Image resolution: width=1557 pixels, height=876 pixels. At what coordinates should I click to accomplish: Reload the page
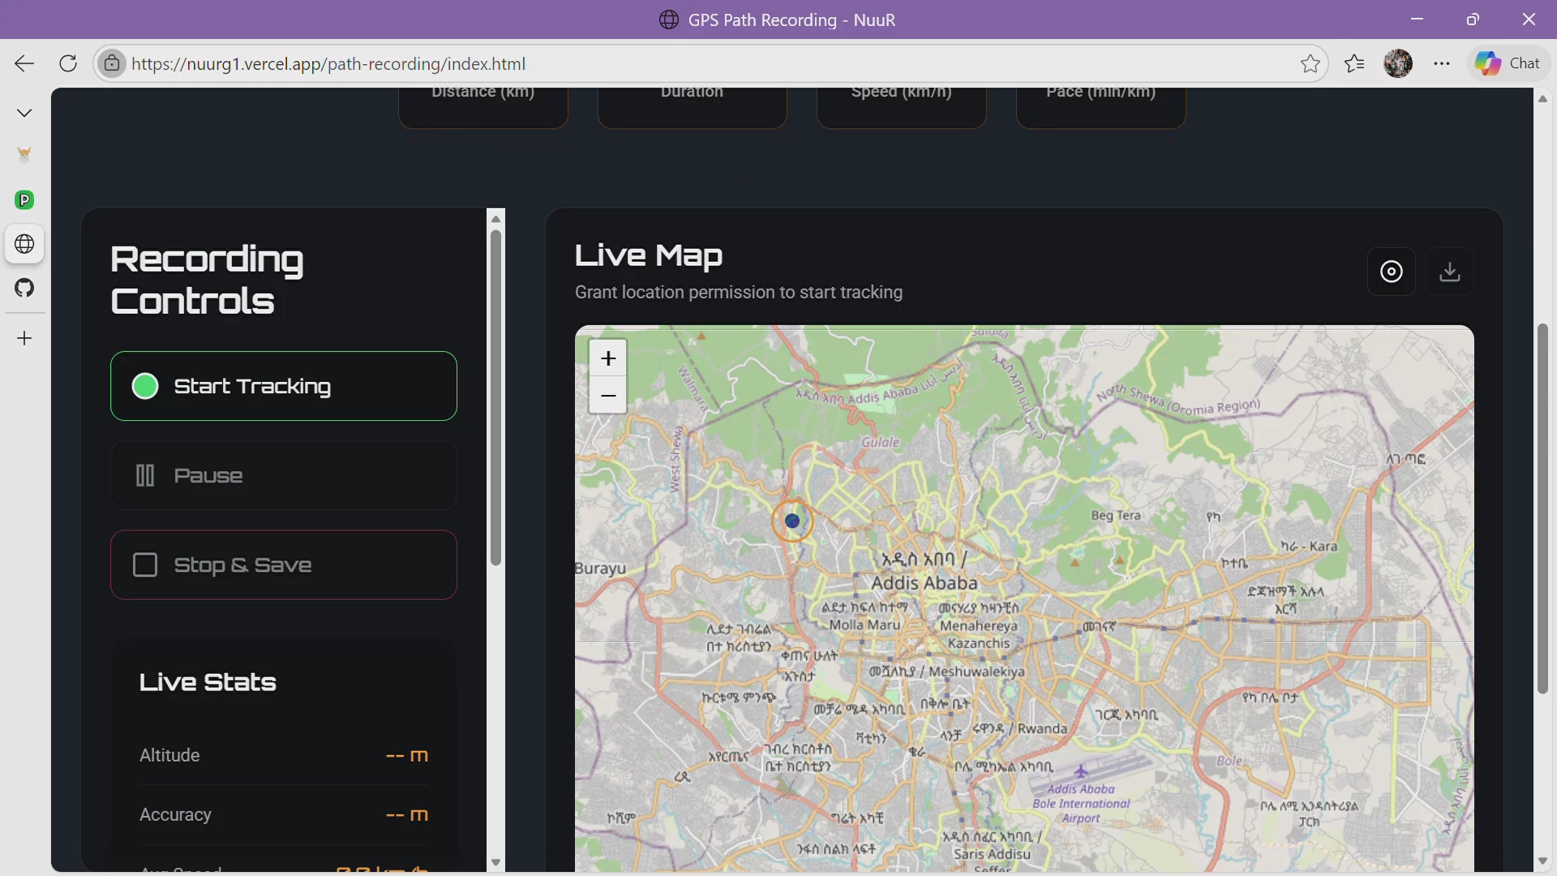68,63
